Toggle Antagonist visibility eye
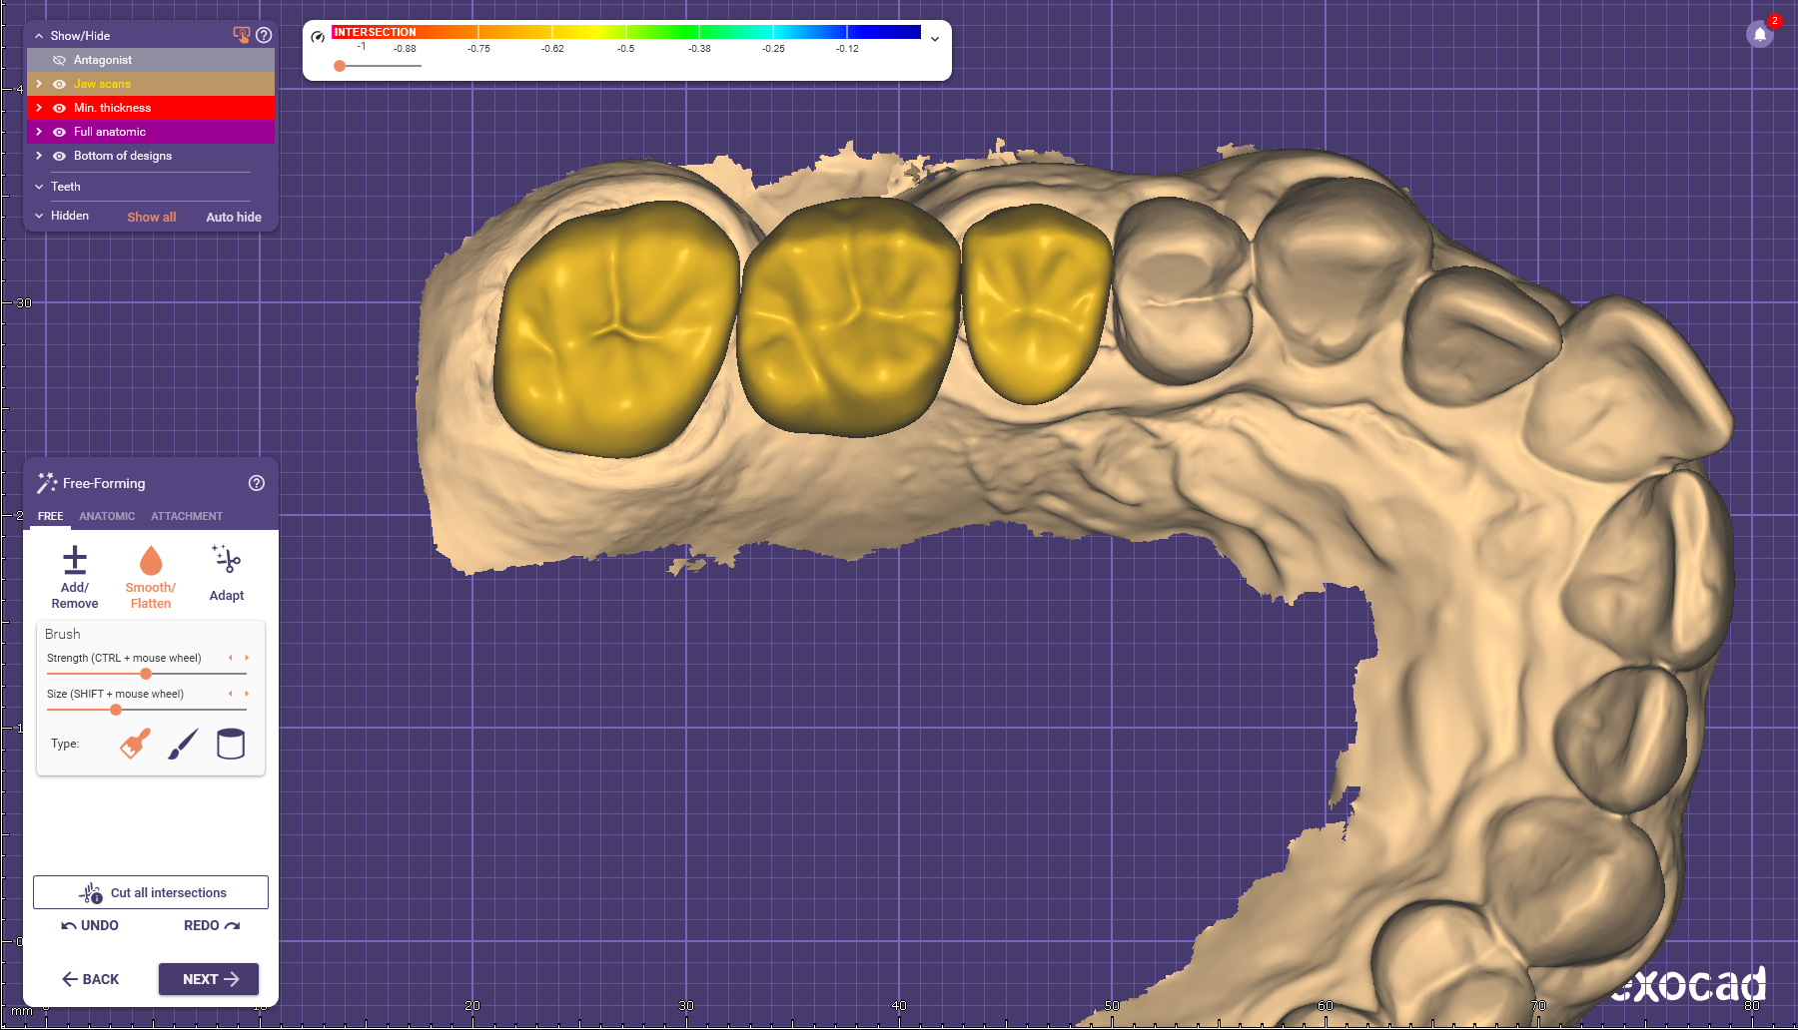The height and width of the screenshot is (1030, 1798). tap(59, 60)
